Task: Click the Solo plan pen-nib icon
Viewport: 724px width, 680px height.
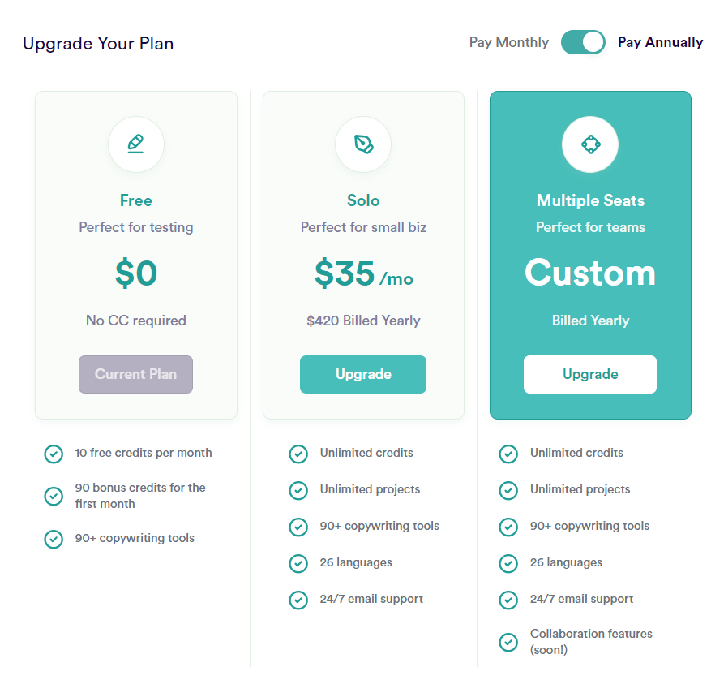Action: 363,144
